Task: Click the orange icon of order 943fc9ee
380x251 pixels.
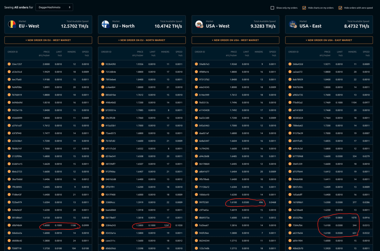Action: pos(196,233)
